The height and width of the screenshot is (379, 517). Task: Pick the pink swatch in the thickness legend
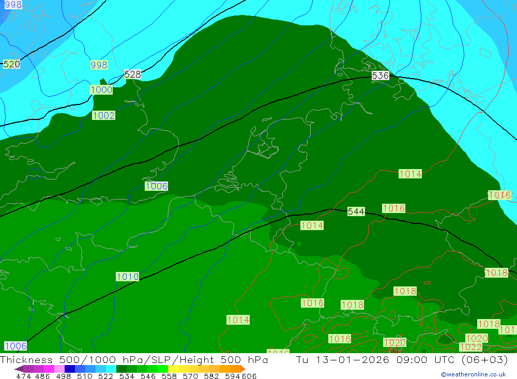click(59, 369)
